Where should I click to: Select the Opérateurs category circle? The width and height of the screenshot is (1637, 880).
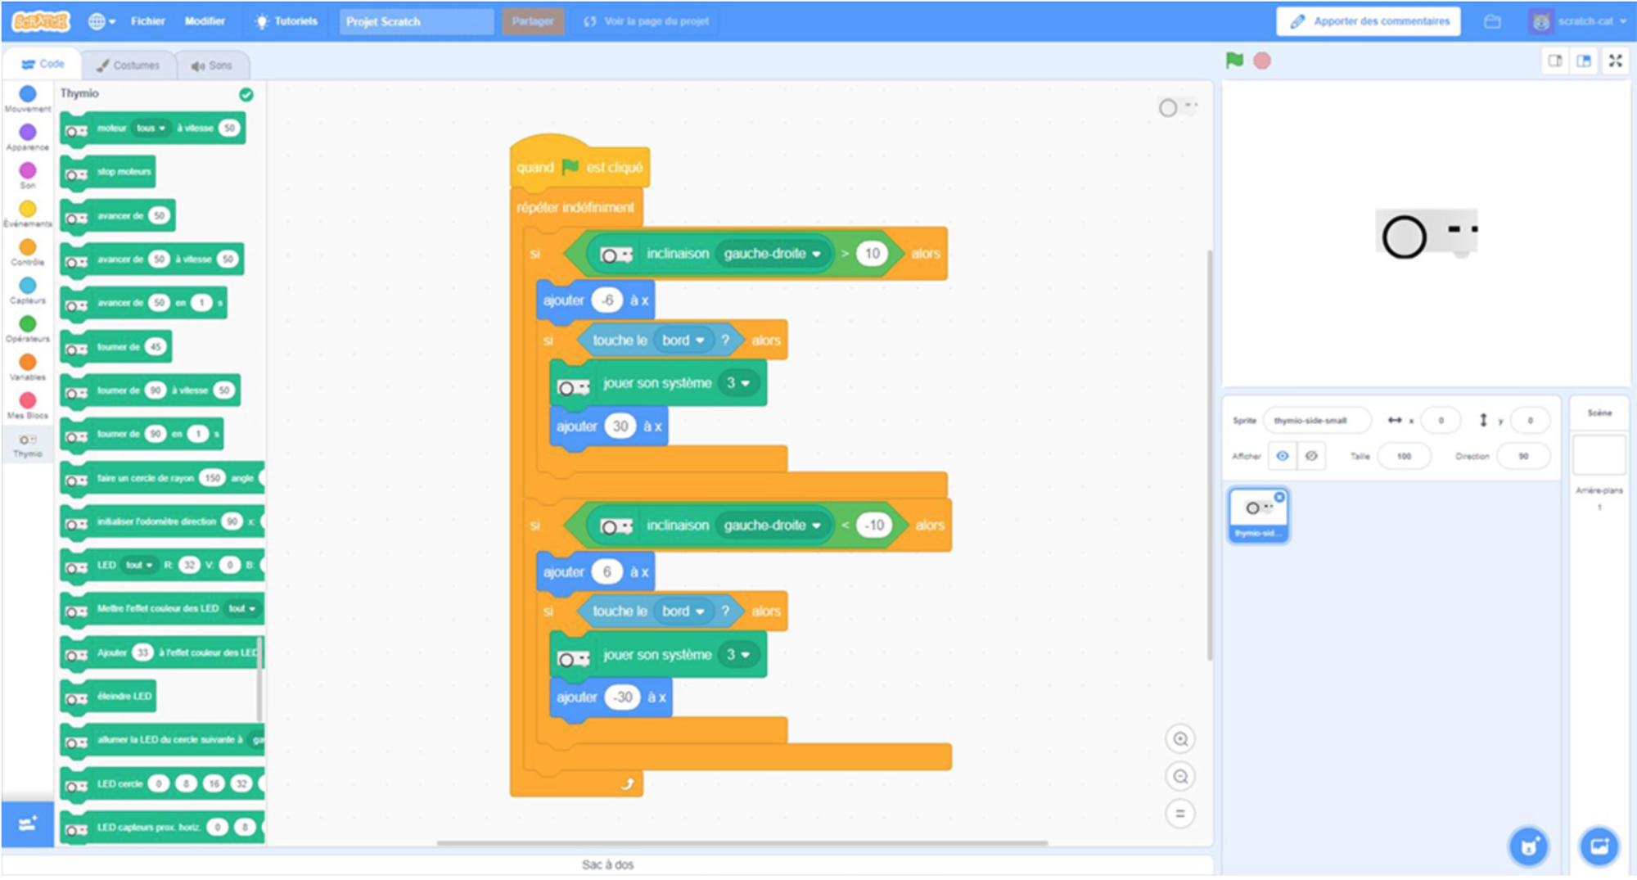pos(27,323)
